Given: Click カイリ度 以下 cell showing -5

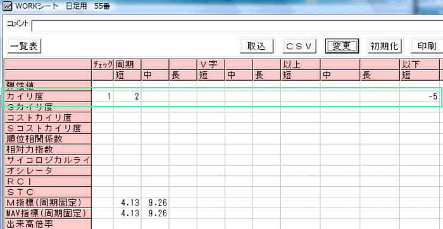Looking at the screenshot, I should [420, 97].
